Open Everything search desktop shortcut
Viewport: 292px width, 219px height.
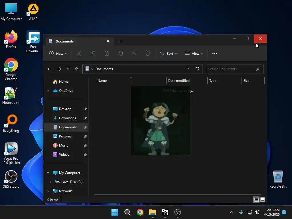tap(11, 123)
